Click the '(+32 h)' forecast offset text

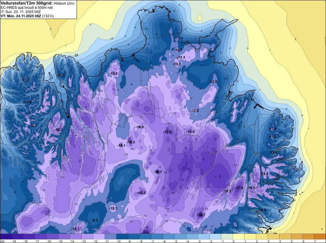[48, 16]
